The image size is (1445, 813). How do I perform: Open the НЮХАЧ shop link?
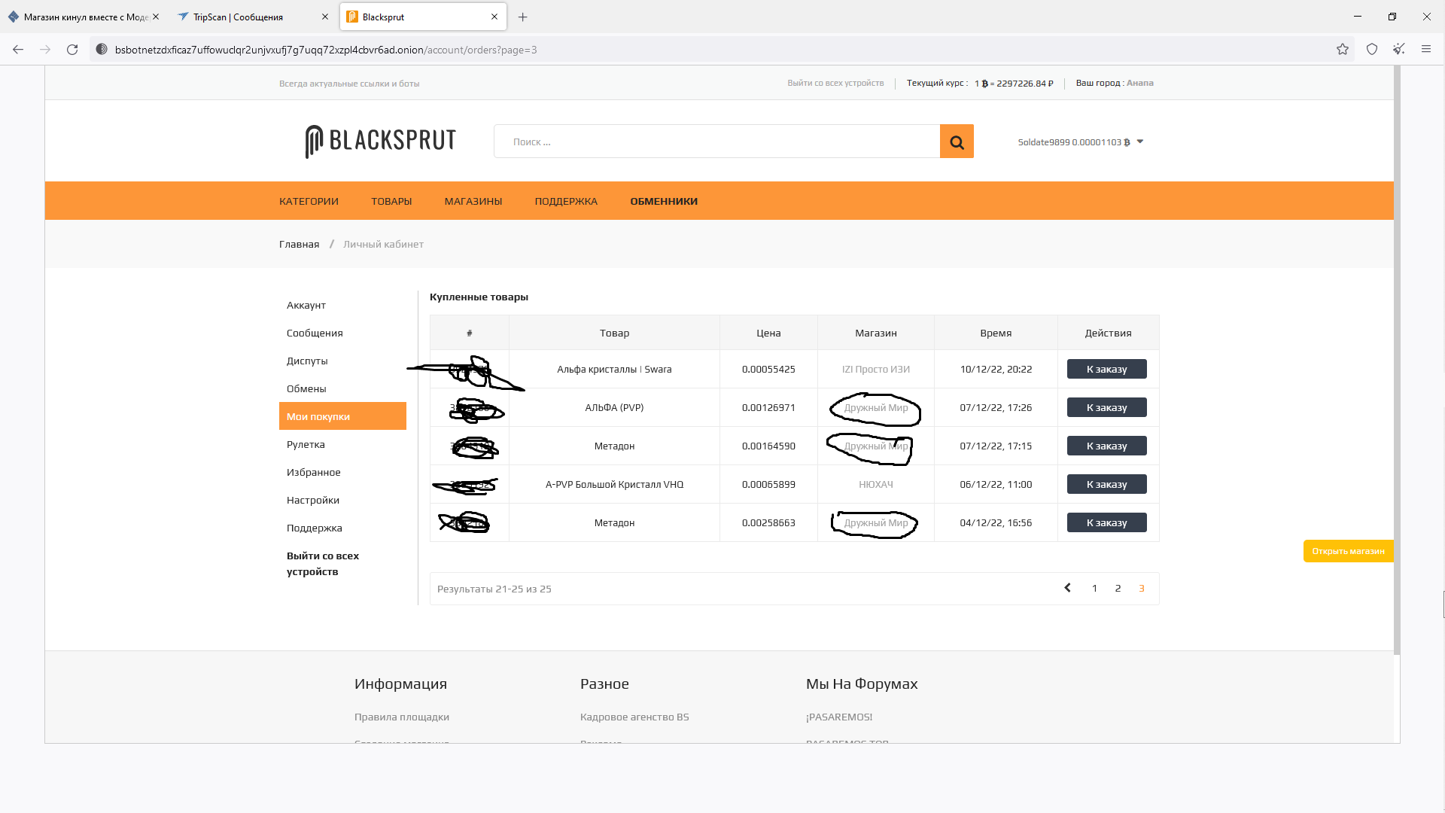pyautogui.click(x=875, y=484)
